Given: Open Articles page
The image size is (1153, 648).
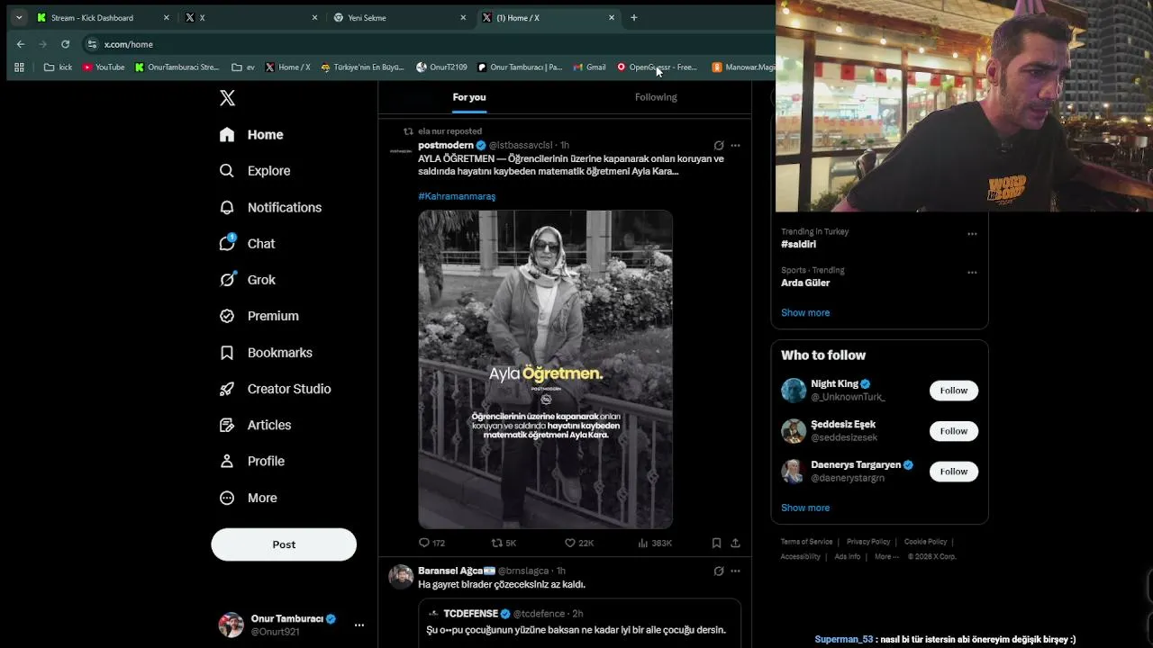Looking at the screenshot, I should pyautogui.click(x=256, y=425).
